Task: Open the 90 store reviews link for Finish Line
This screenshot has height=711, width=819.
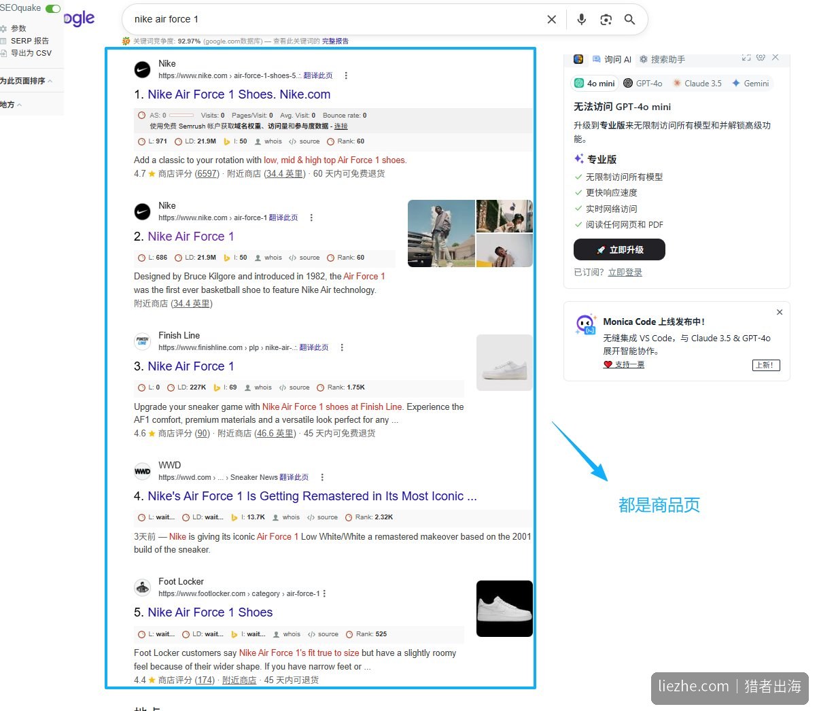Action: tap(203, 434)
